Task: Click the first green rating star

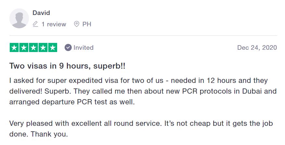Action: 14,47
